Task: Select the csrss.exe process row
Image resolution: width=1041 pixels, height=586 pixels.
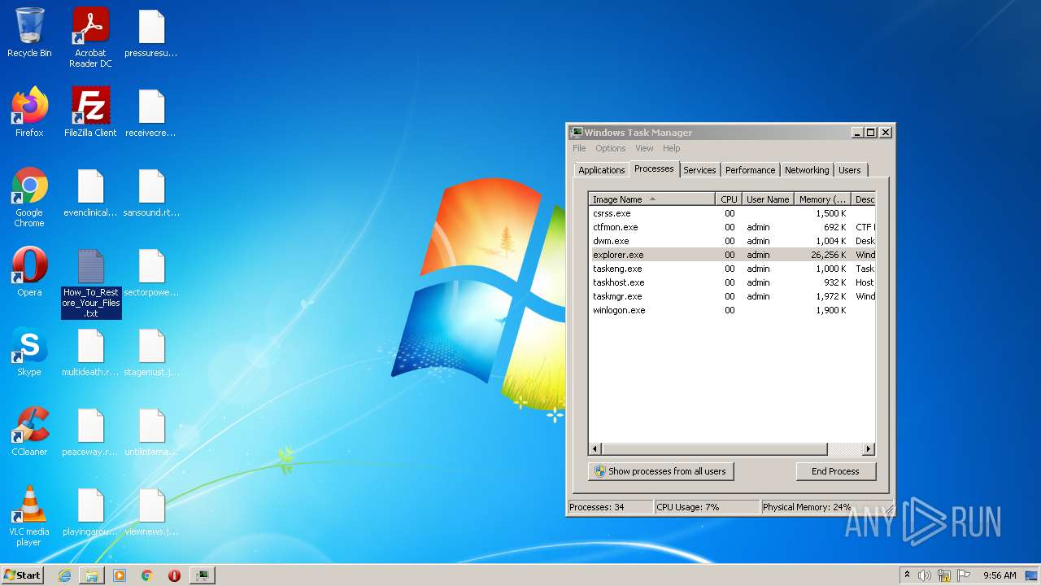Action: 732,213
